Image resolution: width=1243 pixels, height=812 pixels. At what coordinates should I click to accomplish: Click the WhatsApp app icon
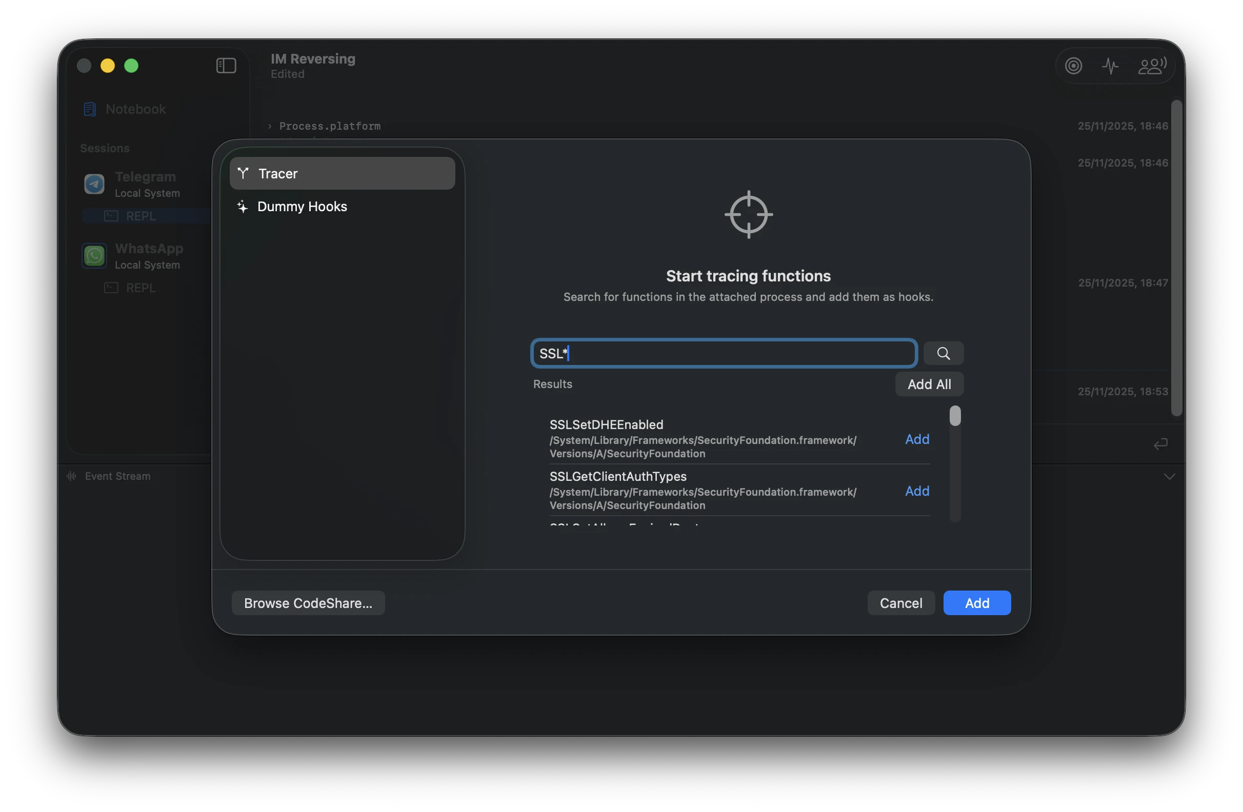tap(94, 256)
